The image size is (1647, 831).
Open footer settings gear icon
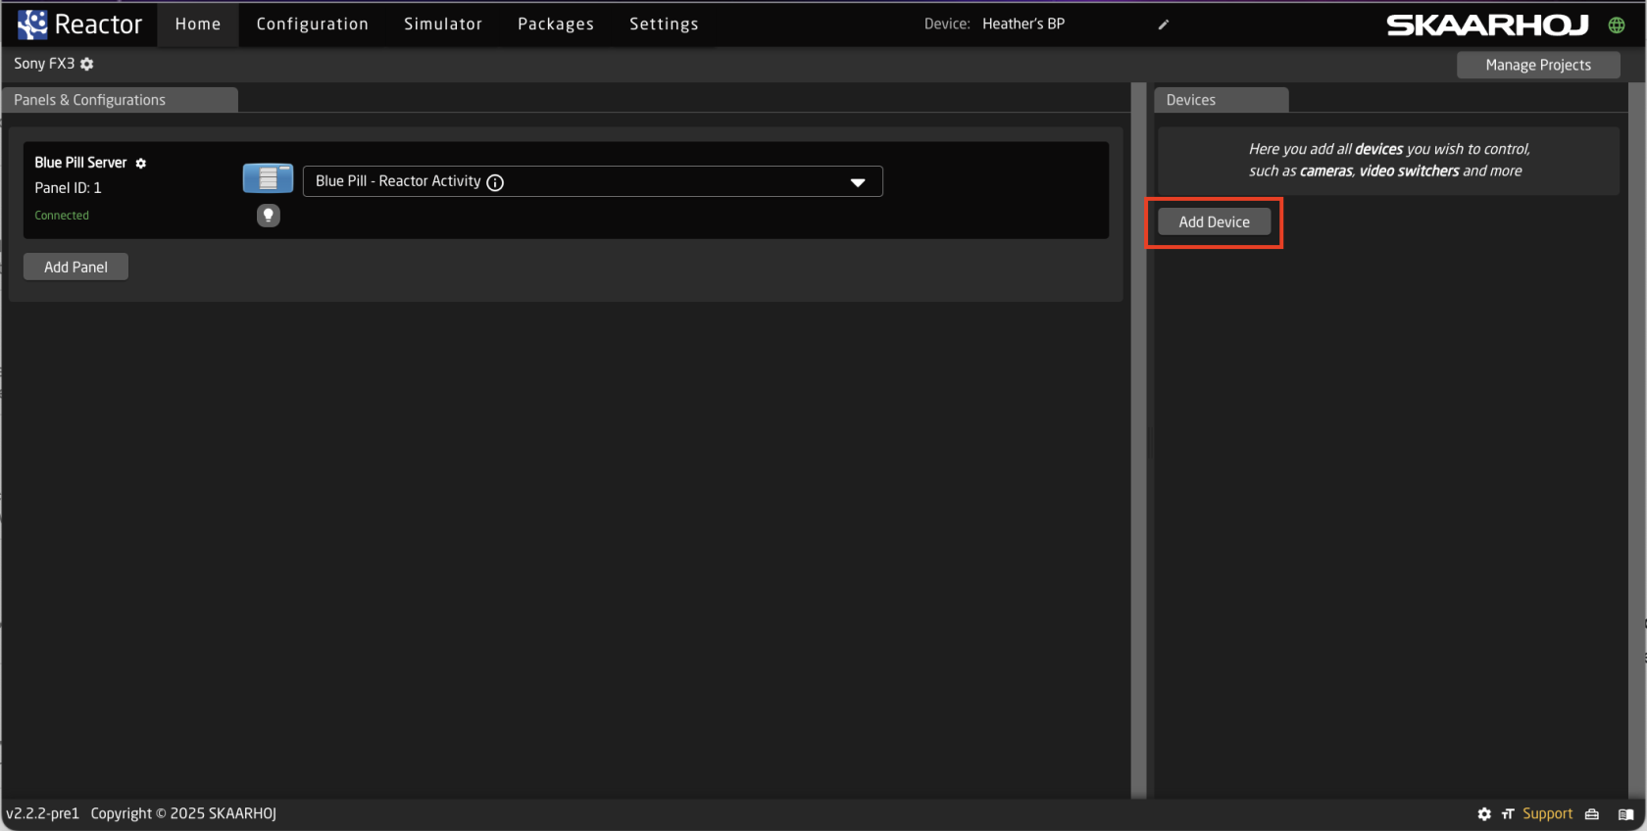click(x=1484, y=814)
